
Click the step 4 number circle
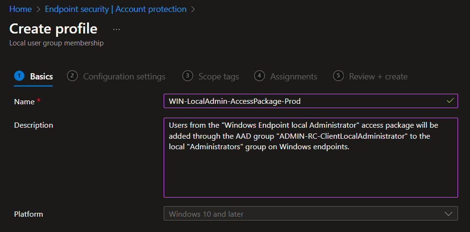259,76
